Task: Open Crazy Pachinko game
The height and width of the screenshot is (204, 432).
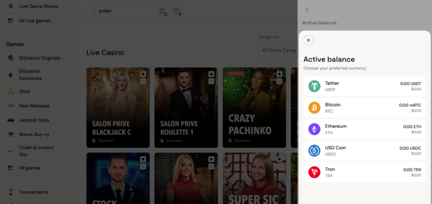Action: click(254, 108)
